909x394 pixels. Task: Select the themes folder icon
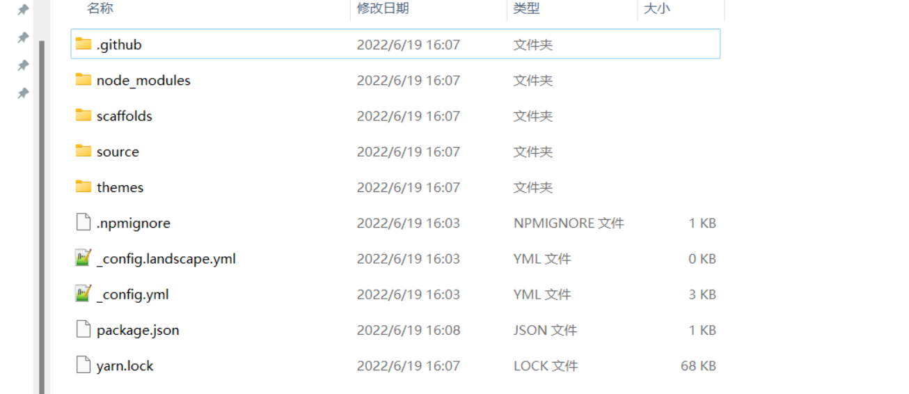click(x=84, y=187)
